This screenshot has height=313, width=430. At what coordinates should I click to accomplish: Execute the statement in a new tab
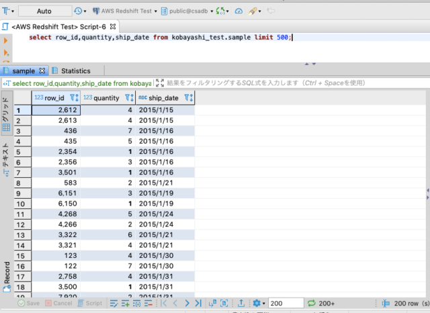[x=6, y=52]
